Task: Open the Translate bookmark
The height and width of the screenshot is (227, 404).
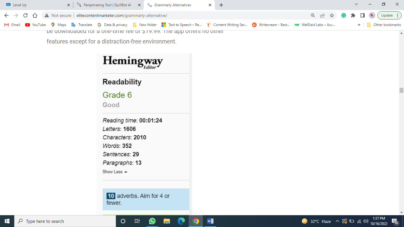Action: coord(82,25)
